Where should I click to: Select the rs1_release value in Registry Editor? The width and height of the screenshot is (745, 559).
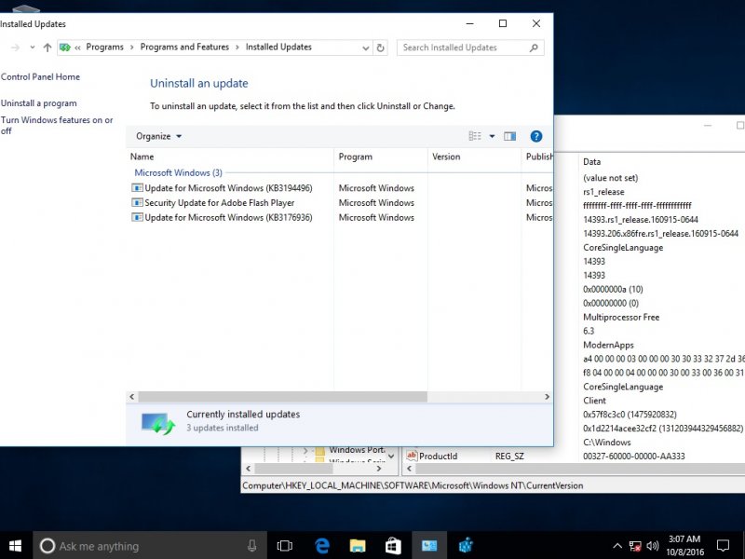pyautogui.click(x=603, y=192)
